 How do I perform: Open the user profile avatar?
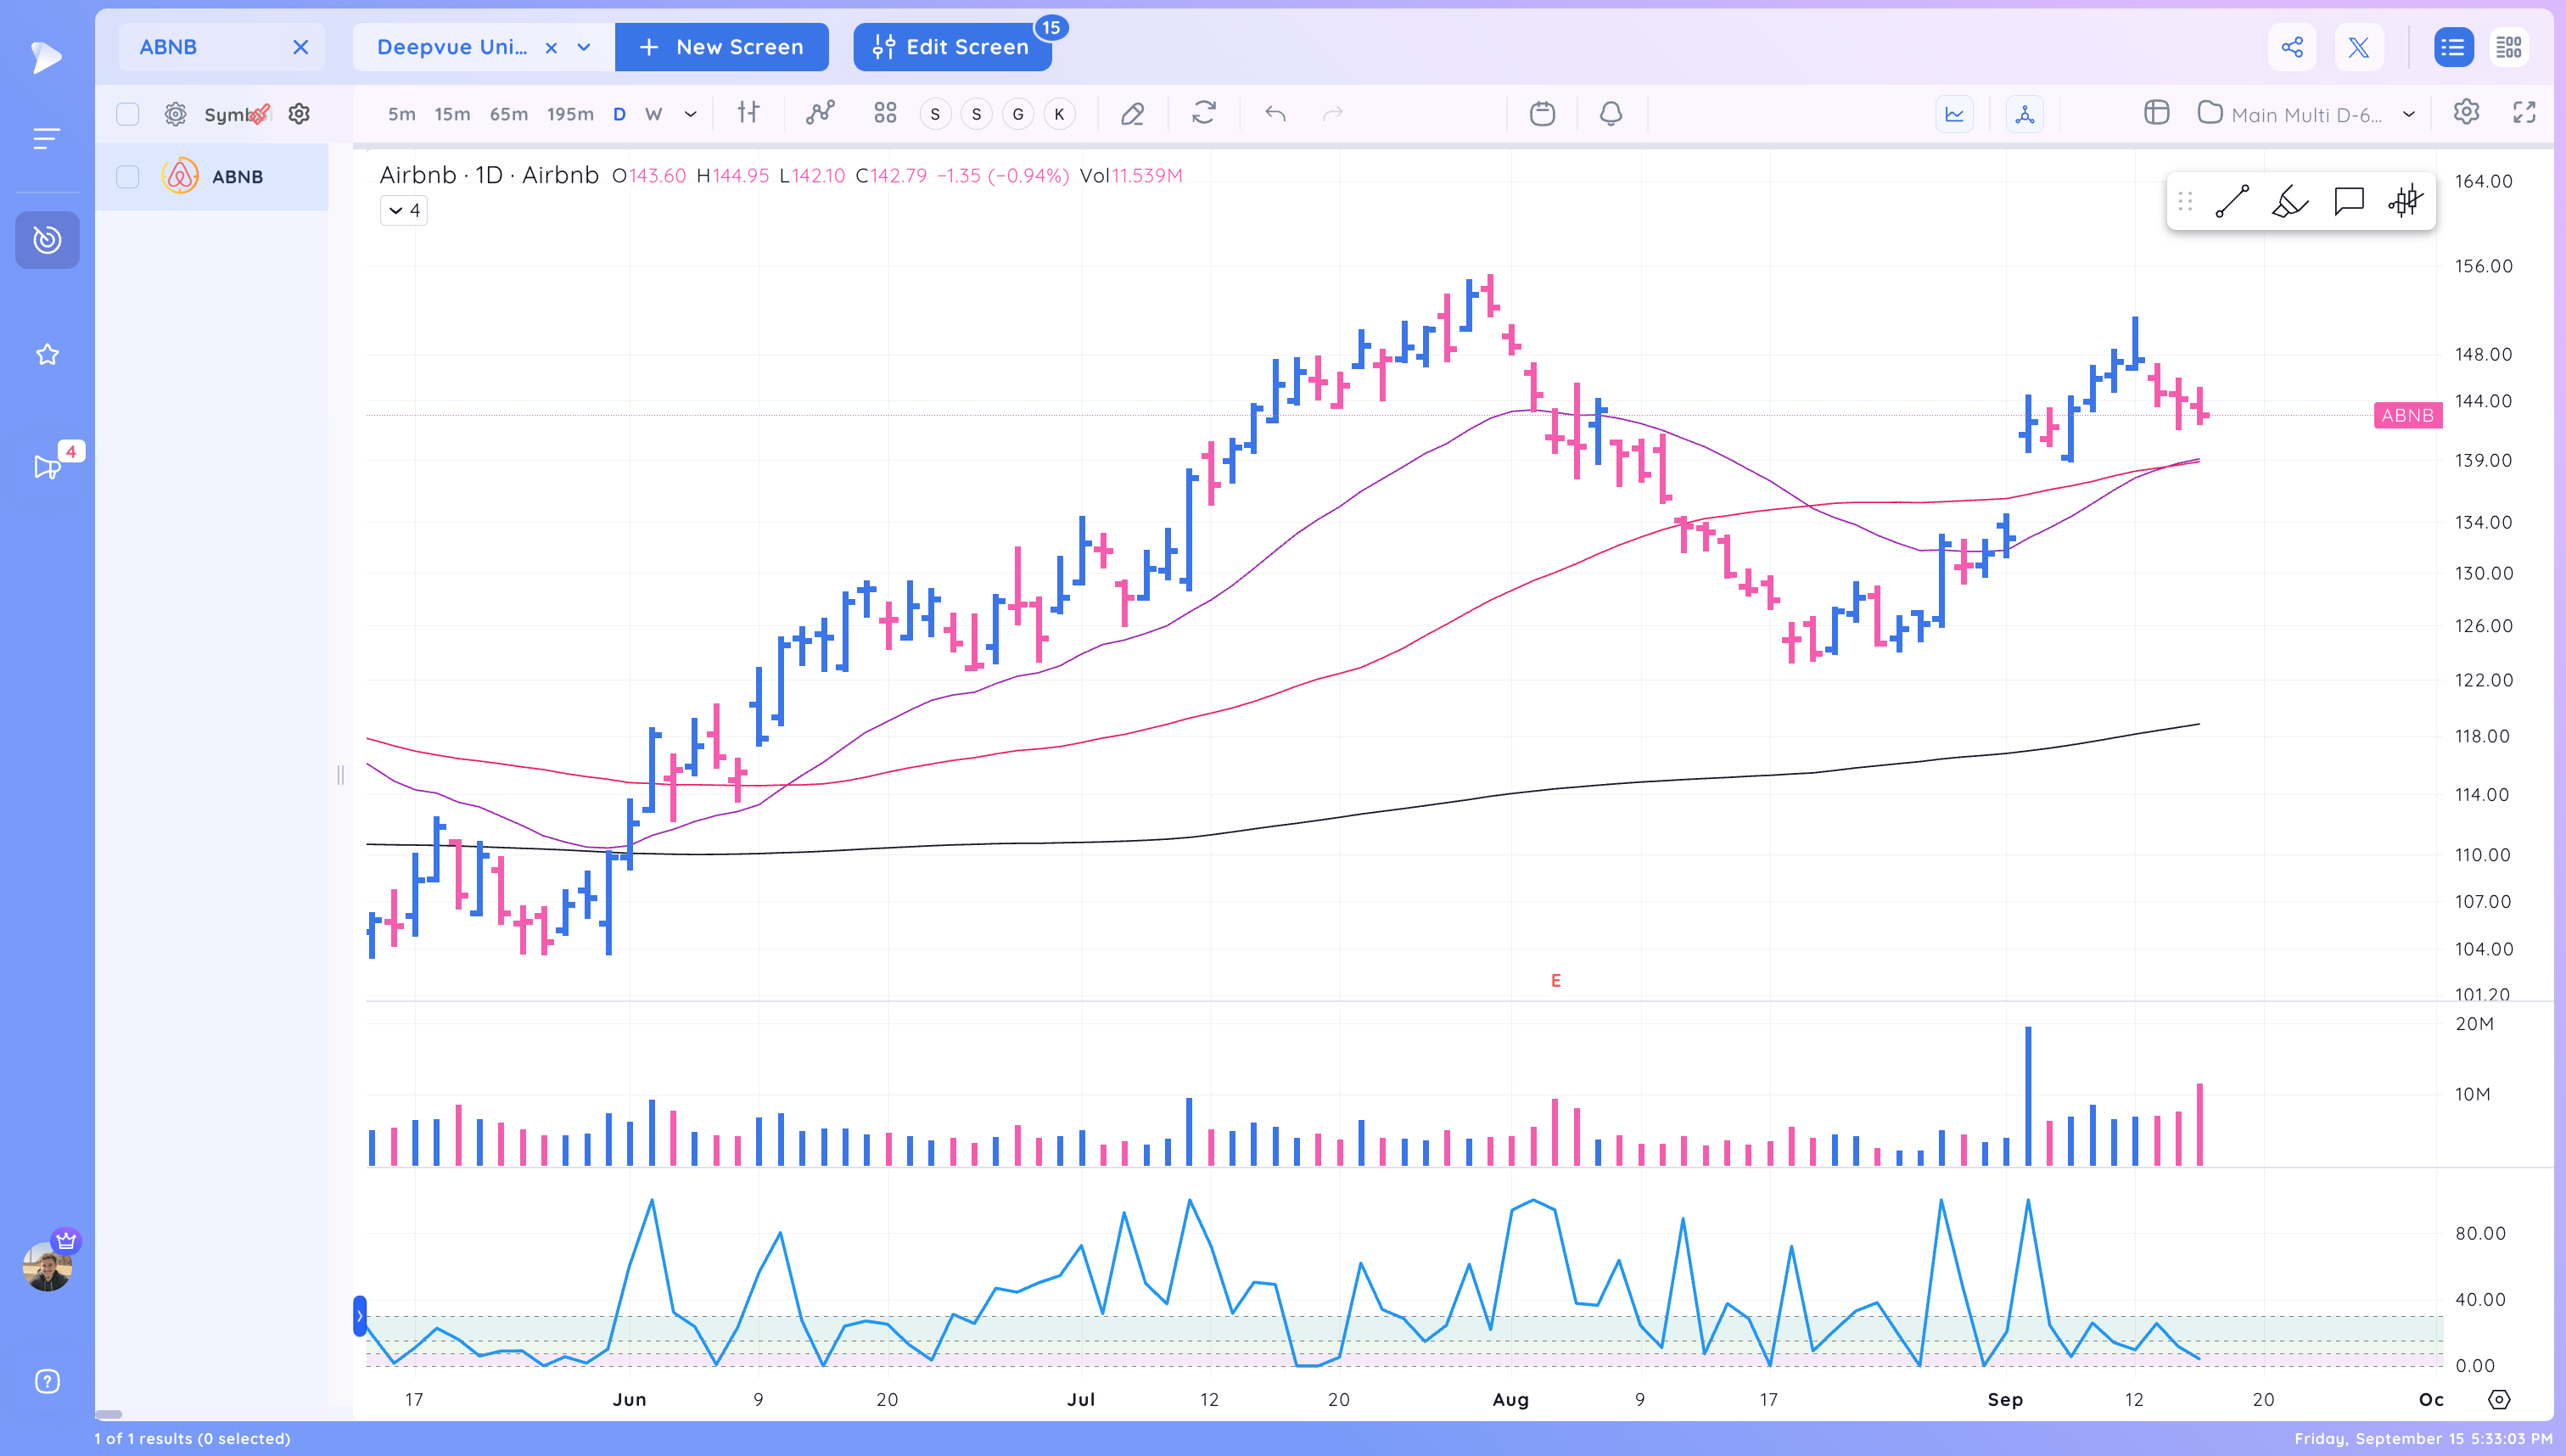pyautogui.click(x=47, y=1266)
